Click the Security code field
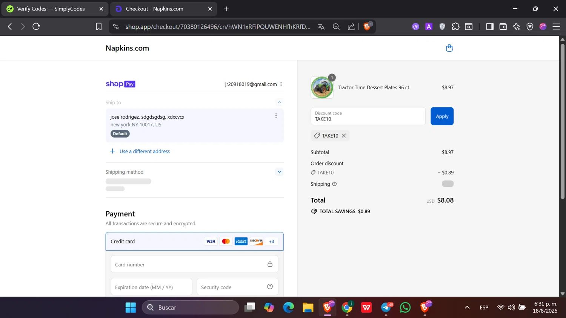This screenshot has height=318, width=566. click(x=237, y=287)
